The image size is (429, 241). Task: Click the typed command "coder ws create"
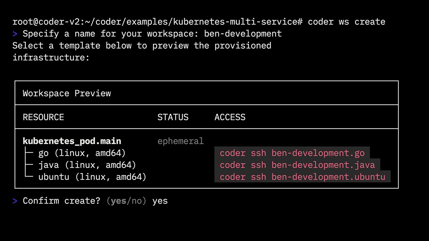347,22
